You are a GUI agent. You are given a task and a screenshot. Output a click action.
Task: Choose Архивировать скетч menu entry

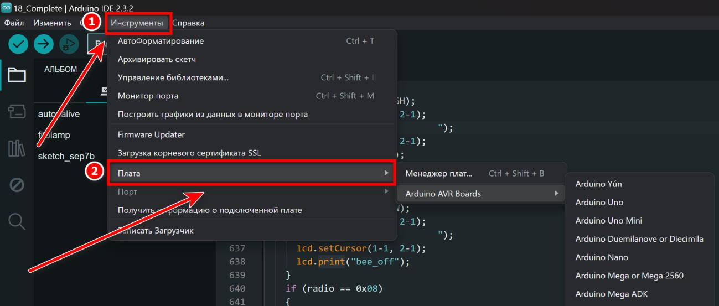252,59
